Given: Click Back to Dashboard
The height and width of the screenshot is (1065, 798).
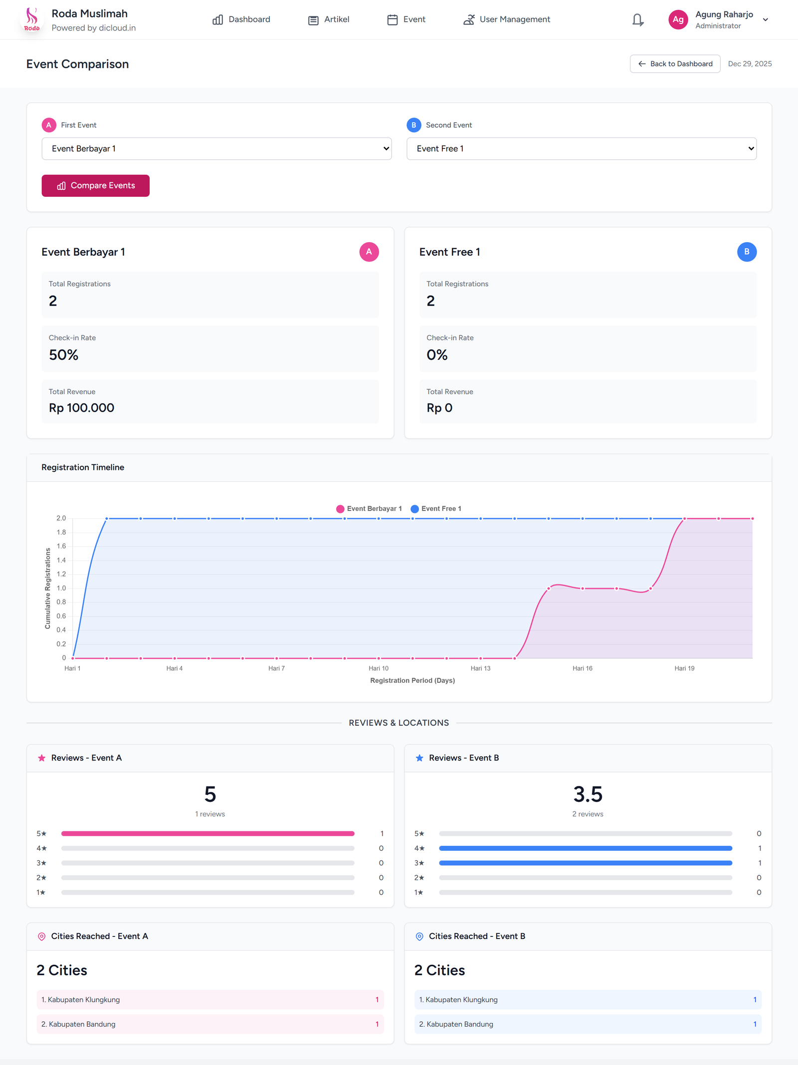Looking at the screenshot, I should coord(674,64).
